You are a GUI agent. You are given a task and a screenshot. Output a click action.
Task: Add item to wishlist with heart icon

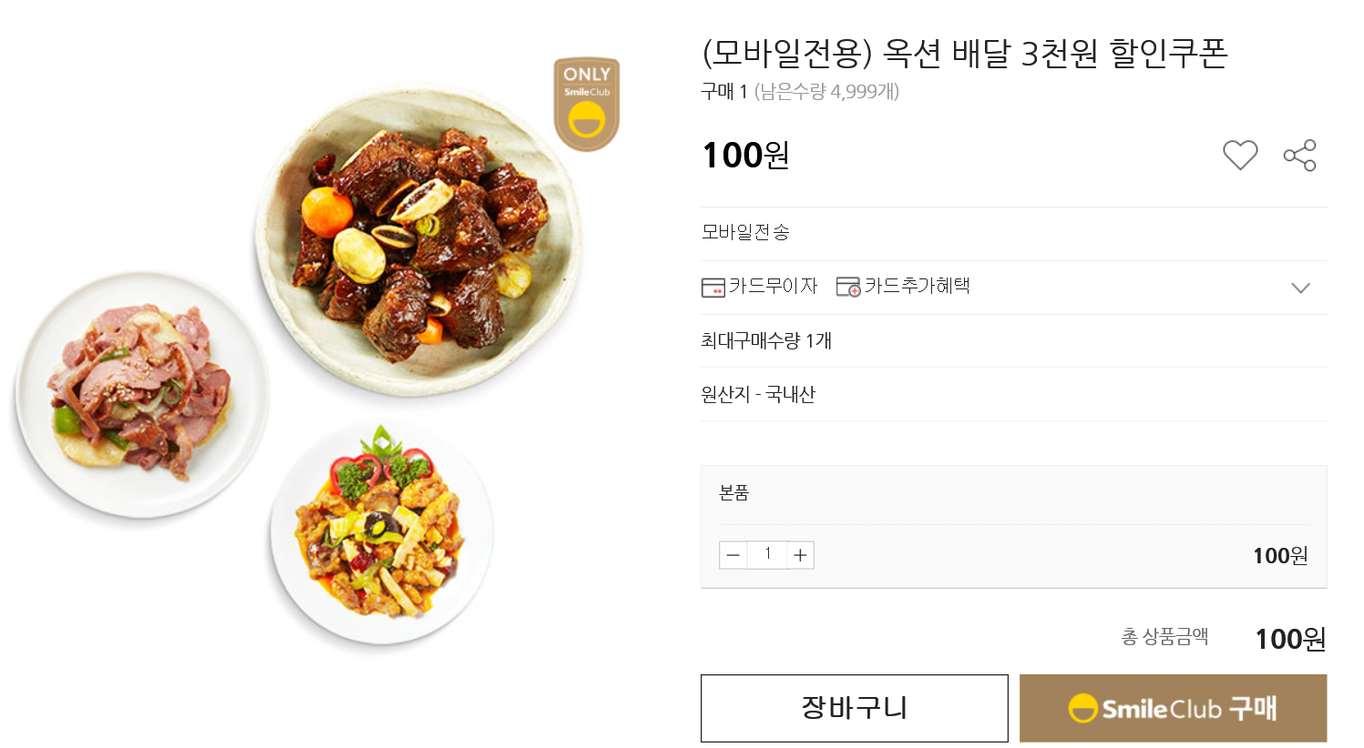click(1239, 156)
